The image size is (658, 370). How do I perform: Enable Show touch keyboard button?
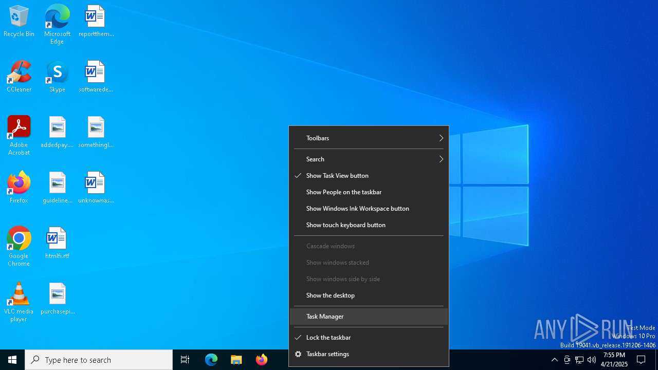[369, 225]
